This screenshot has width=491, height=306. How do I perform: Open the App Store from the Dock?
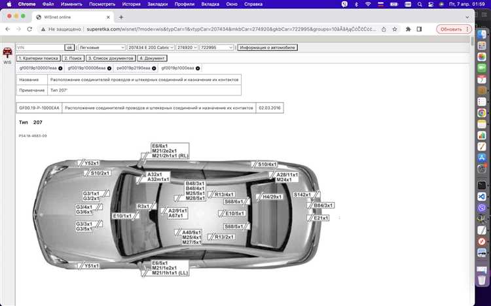(482, 158)
